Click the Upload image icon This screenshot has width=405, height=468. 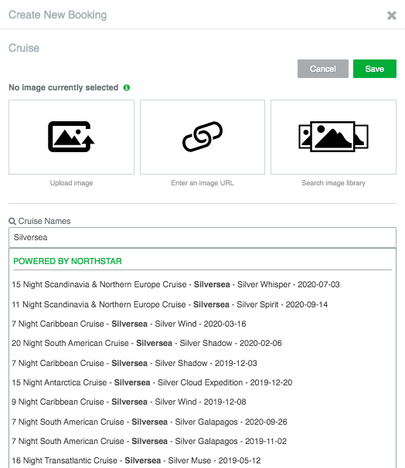(71, 137)
